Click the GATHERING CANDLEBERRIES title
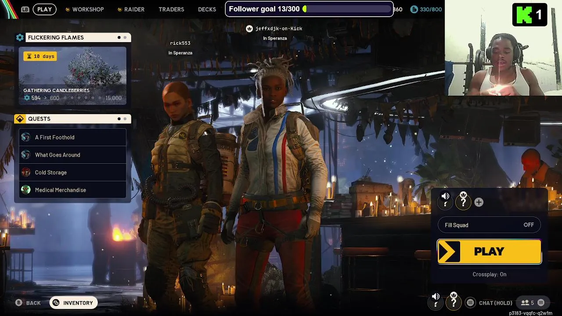This screenshot has height=316, width=562. click(x=56, y=90)
